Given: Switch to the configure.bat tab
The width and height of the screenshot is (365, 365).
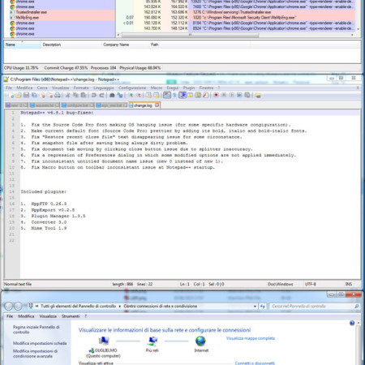Looking at the screenshot, I should pyautogui.click(x=77, y=105).
